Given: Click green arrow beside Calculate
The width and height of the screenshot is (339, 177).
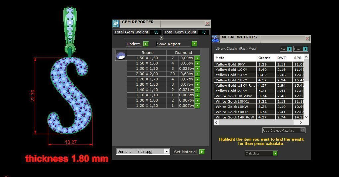Looking at the screenshot, I should [x=275, y=153].
